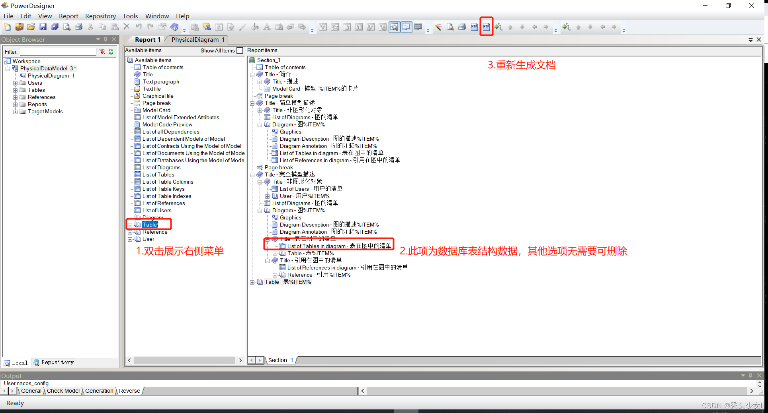This screenshot has width=768, height=413.
Task: Click the Output panel horizontal scrollbar
Action: pyautogui.click(x=557, y=391)
